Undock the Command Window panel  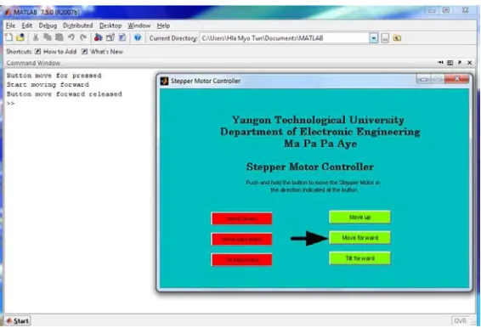[460, 63]
